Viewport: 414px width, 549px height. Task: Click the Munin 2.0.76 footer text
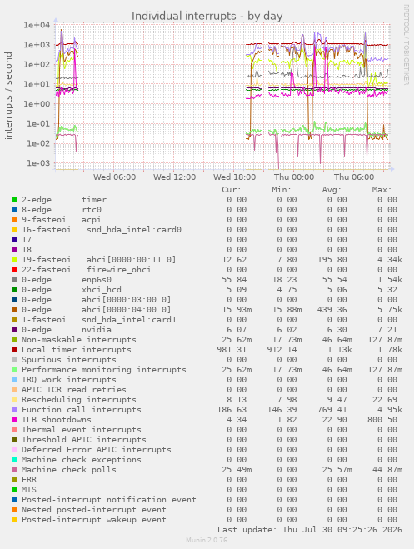(207, 540)
